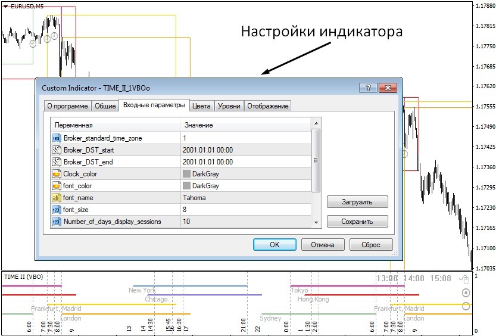Switch to the Общие tab
The height and width of the screenshot is (336, 499).
tap(105, 106)
